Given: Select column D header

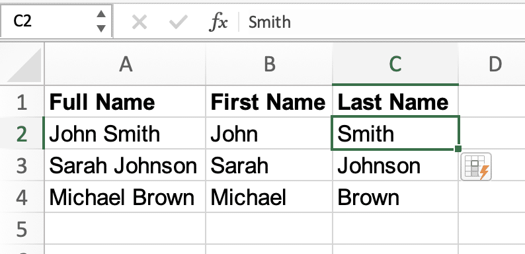Looking at the screenshot, I should [x=492, y=64].
